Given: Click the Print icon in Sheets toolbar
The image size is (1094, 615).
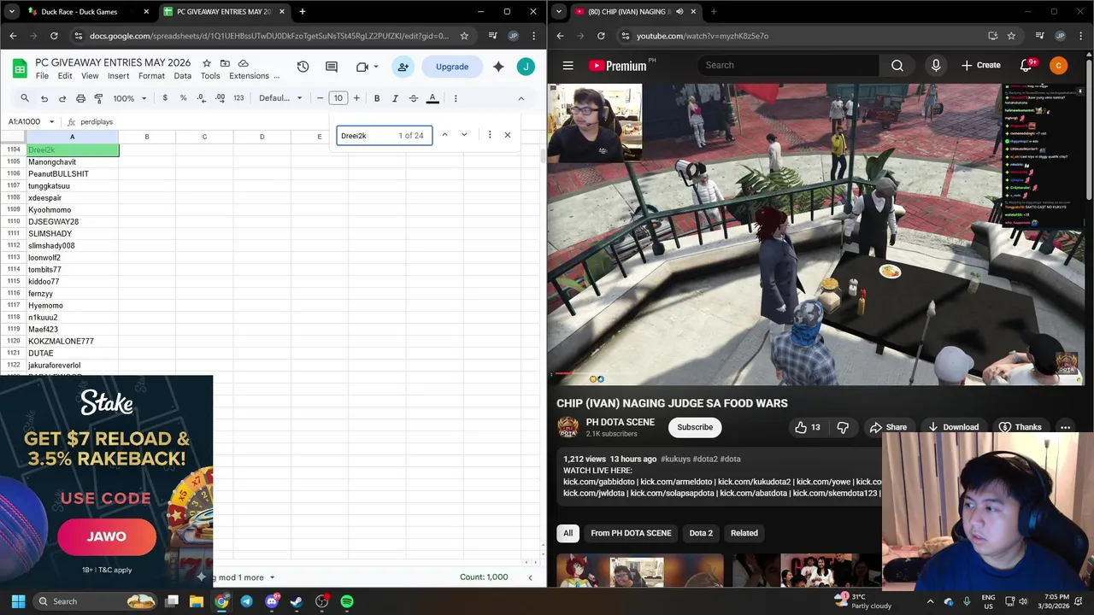Looking at the screenshot, I should click(80, 98).
